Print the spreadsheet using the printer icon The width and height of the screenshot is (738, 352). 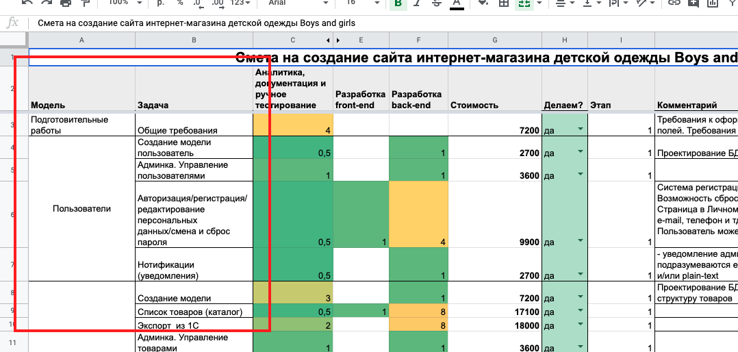click(x=66, y=3)
